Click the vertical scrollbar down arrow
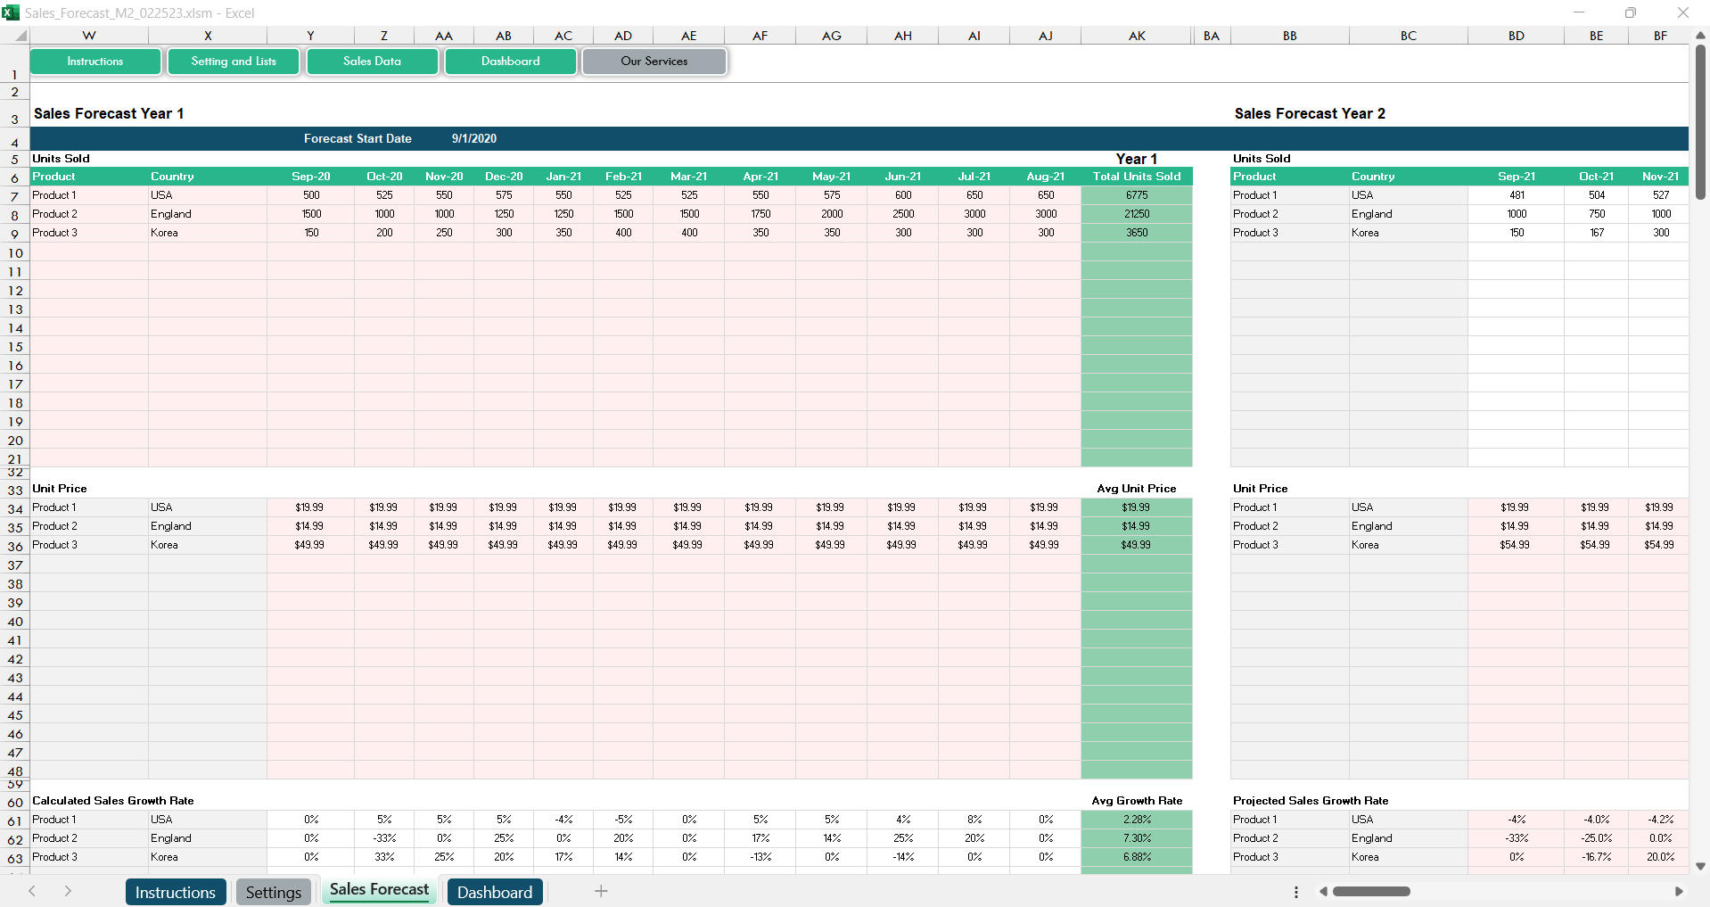Viewport: 1710px width, 907px height. click(x=1700, y=866)
